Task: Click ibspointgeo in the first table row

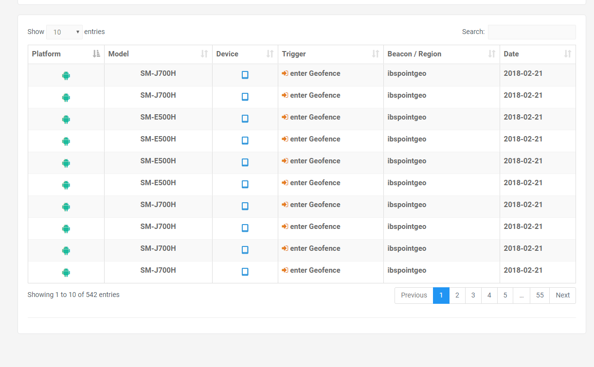Action: [x=407, y=73]
